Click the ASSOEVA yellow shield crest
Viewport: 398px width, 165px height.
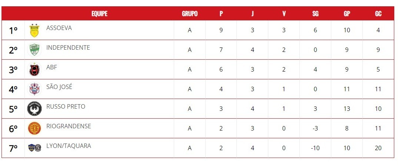[34, 30]
